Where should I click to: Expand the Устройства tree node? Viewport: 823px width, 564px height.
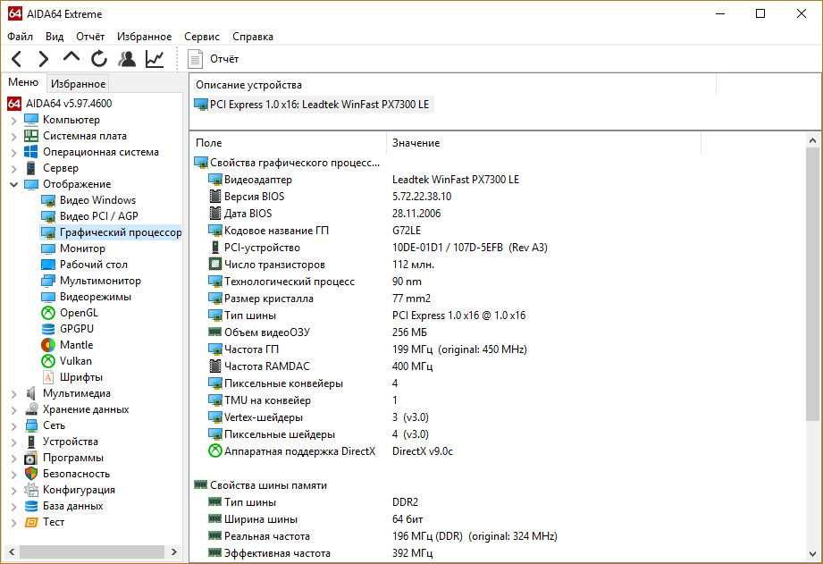(x=14, y=442)
